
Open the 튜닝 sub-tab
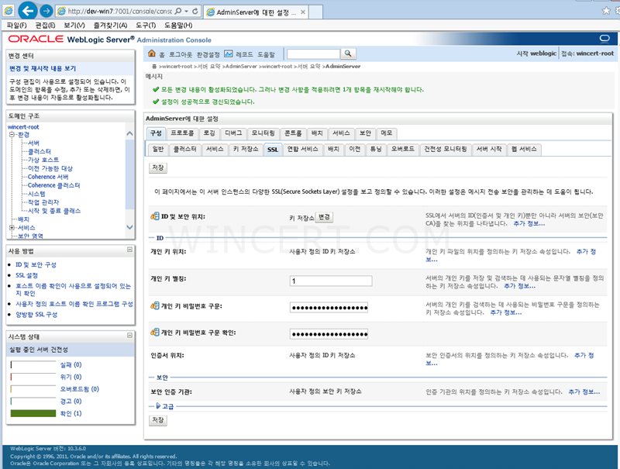tap(376, 149)
